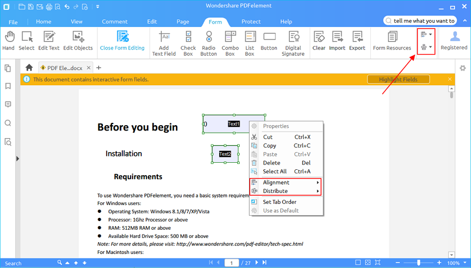Add a Digital Signature field

click(293, 43)
